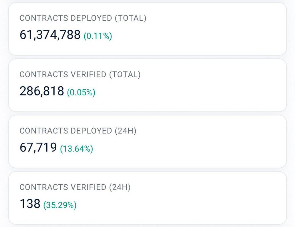Viewport: 295px width, 227px height.
Task: Select the 286,818 verified contracts value
Action: tap(42, 91)
